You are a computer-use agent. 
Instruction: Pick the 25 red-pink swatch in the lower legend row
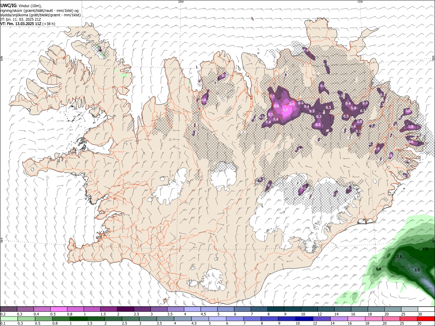408,319
